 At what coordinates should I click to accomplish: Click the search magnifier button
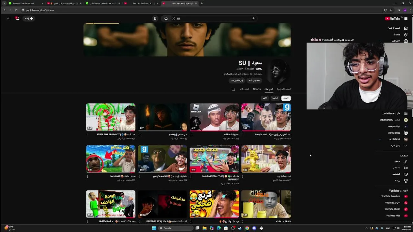(x=166, y=18)
